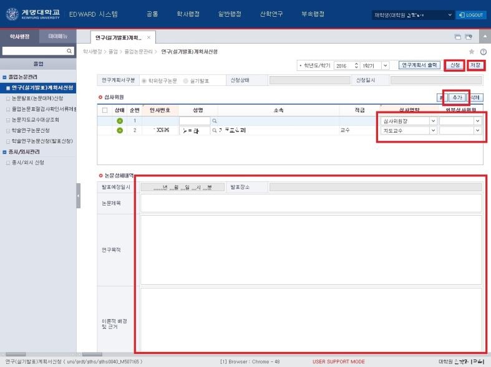The image size is (491, 367).
Task: Open the 심사위원장 role dropdown
Action: [x=433, y=120]
